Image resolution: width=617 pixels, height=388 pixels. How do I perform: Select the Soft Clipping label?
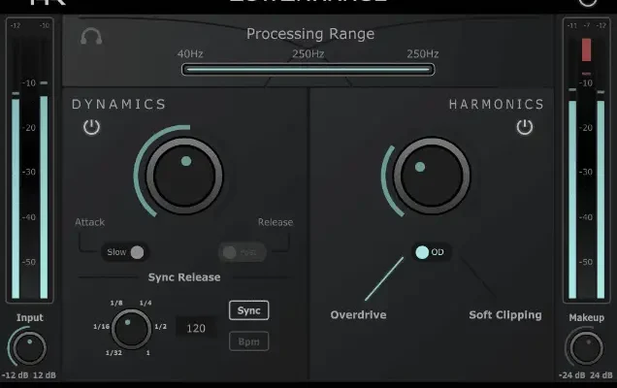[504, 315]
